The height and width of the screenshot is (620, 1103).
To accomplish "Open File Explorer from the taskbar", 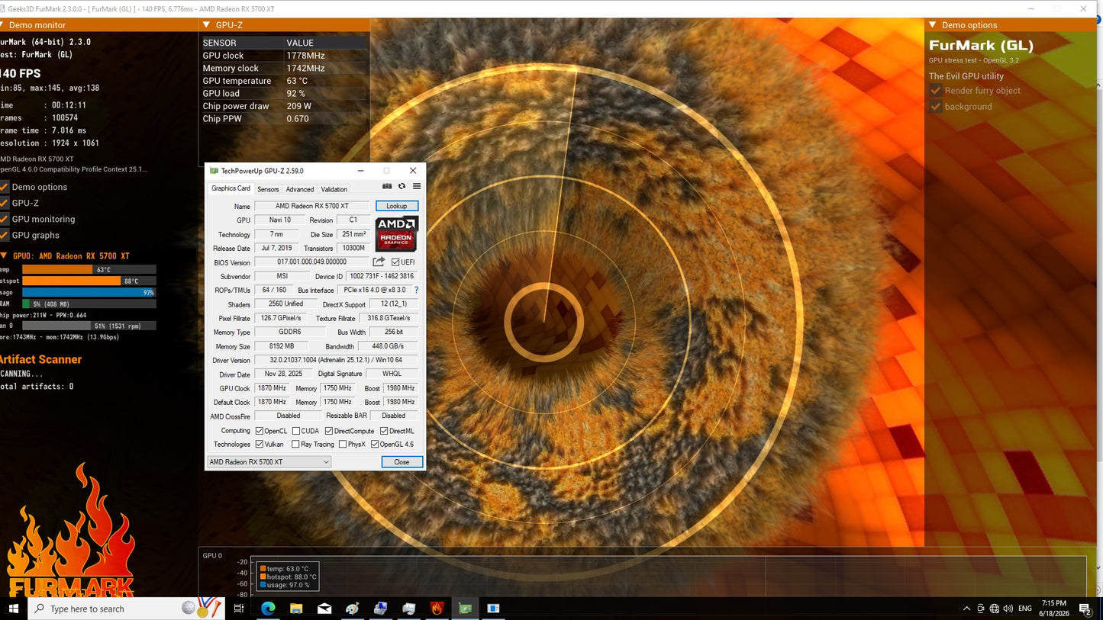I will (296, 609).
